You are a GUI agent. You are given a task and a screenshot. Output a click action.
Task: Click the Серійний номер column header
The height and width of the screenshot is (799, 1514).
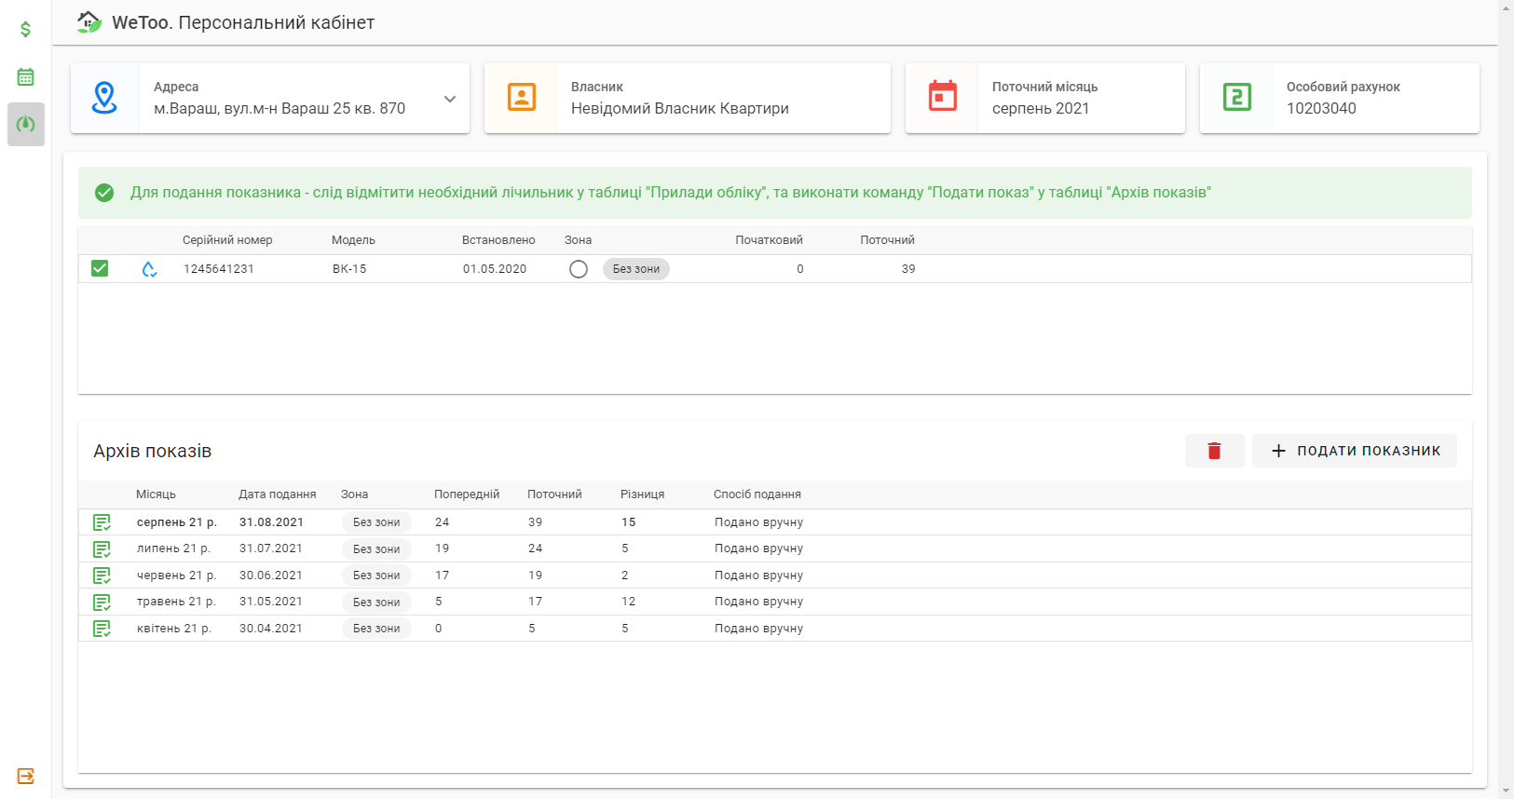click(227, 240)
